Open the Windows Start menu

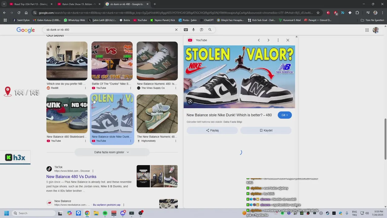(6, 213)
